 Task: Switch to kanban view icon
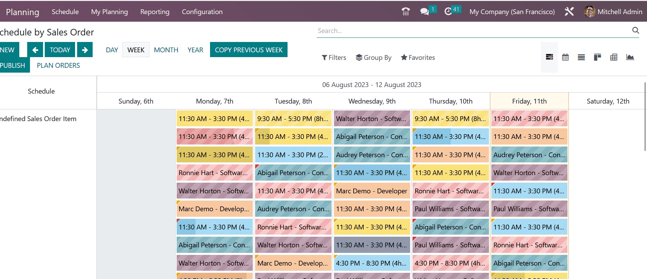597,57
